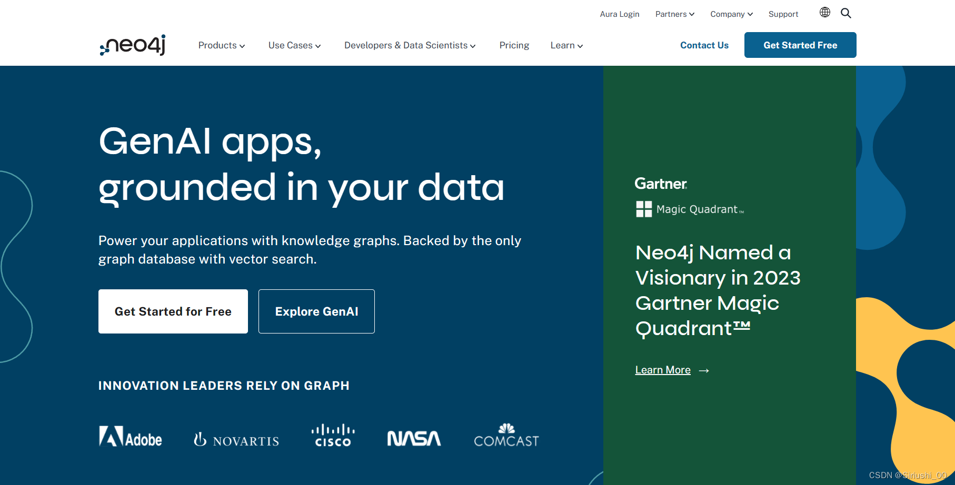Click the Magic Quadrant squares icon
This screenshot has height=485, width=955.
(644, 209)
